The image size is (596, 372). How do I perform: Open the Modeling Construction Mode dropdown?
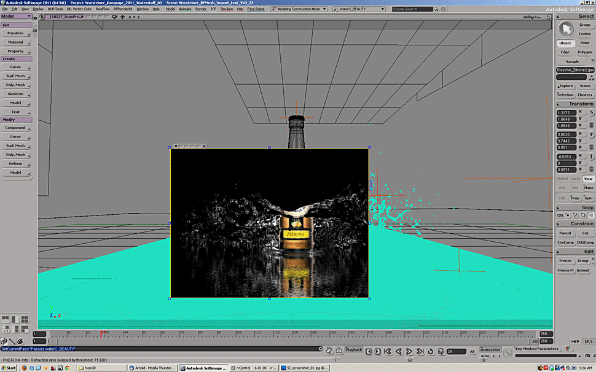tap(299, 9)
